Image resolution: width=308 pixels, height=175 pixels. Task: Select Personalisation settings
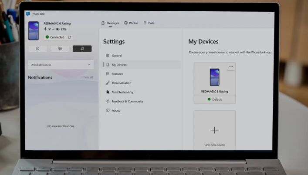140,83
